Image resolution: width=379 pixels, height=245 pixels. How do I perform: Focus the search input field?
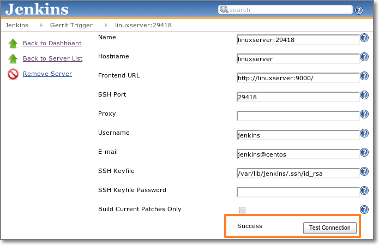tap(285, 10)
